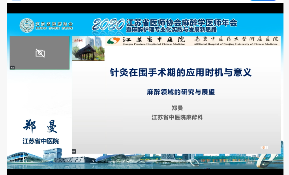Click the blue button at top left edge
Image resolution: width=289 pixels, height=175 pixels.
click(x=16, y=1)
